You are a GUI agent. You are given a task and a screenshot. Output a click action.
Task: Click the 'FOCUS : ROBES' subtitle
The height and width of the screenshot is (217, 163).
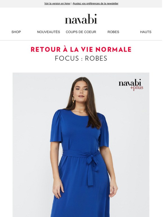coord(81,58)
